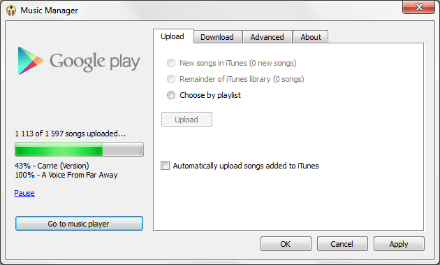Click the Google play wordmark text
This screenshot has height=265, width=440.
point(95,62)
